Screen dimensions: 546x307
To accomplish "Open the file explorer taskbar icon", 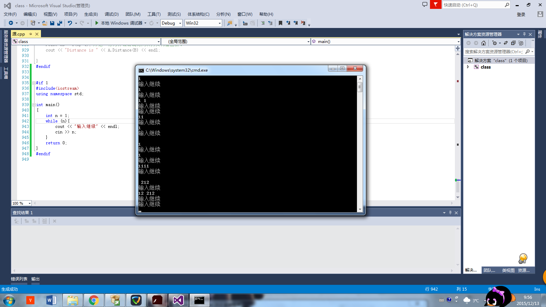I will pos(72,300).
